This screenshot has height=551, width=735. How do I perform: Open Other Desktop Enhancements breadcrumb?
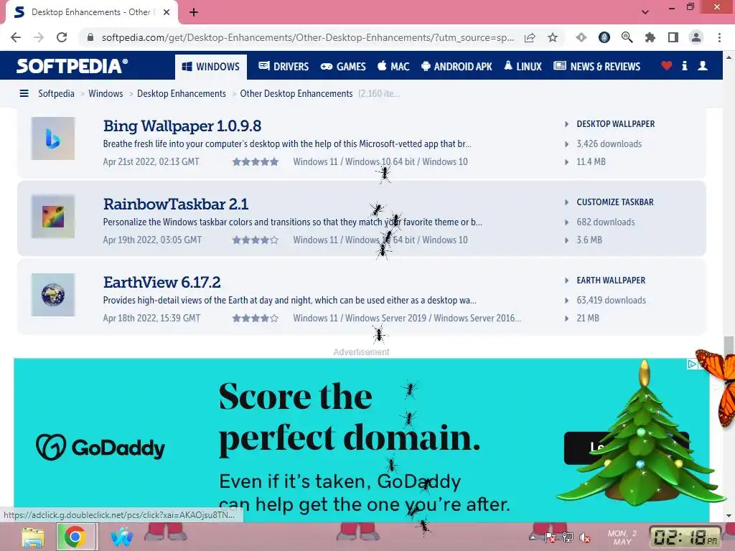pyautogui.click(x=296, y=93)
